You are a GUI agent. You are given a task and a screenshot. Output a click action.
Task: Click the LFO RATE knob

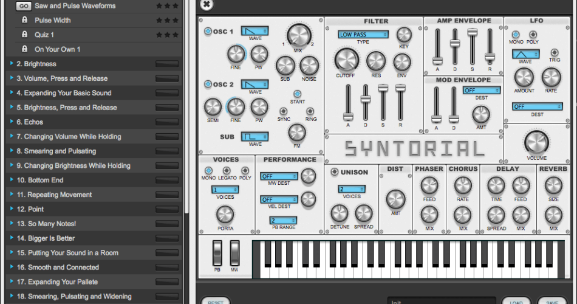pos(551,77)
